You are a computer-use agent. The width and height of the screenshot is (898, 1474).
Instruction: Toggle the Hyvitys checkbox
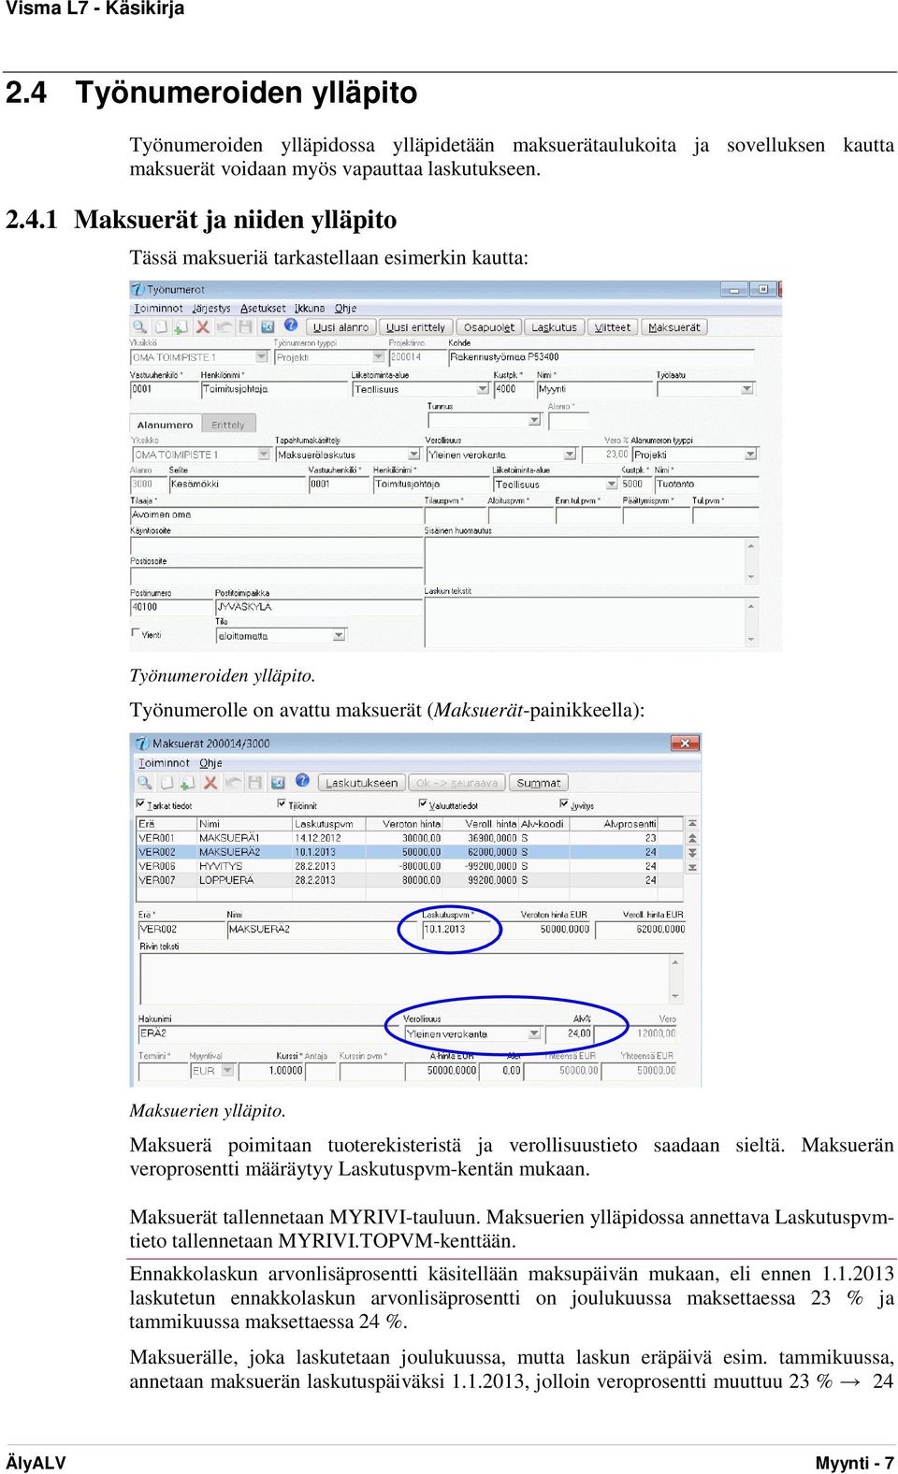564,803
